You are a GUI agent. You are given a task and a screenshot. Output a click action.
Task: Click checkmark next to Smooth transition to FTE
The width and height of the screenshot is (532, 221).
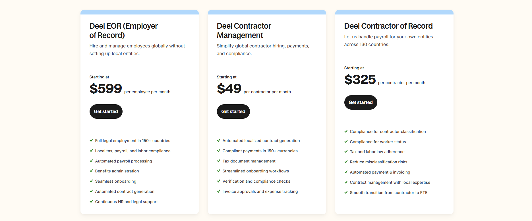coord(346,192)
